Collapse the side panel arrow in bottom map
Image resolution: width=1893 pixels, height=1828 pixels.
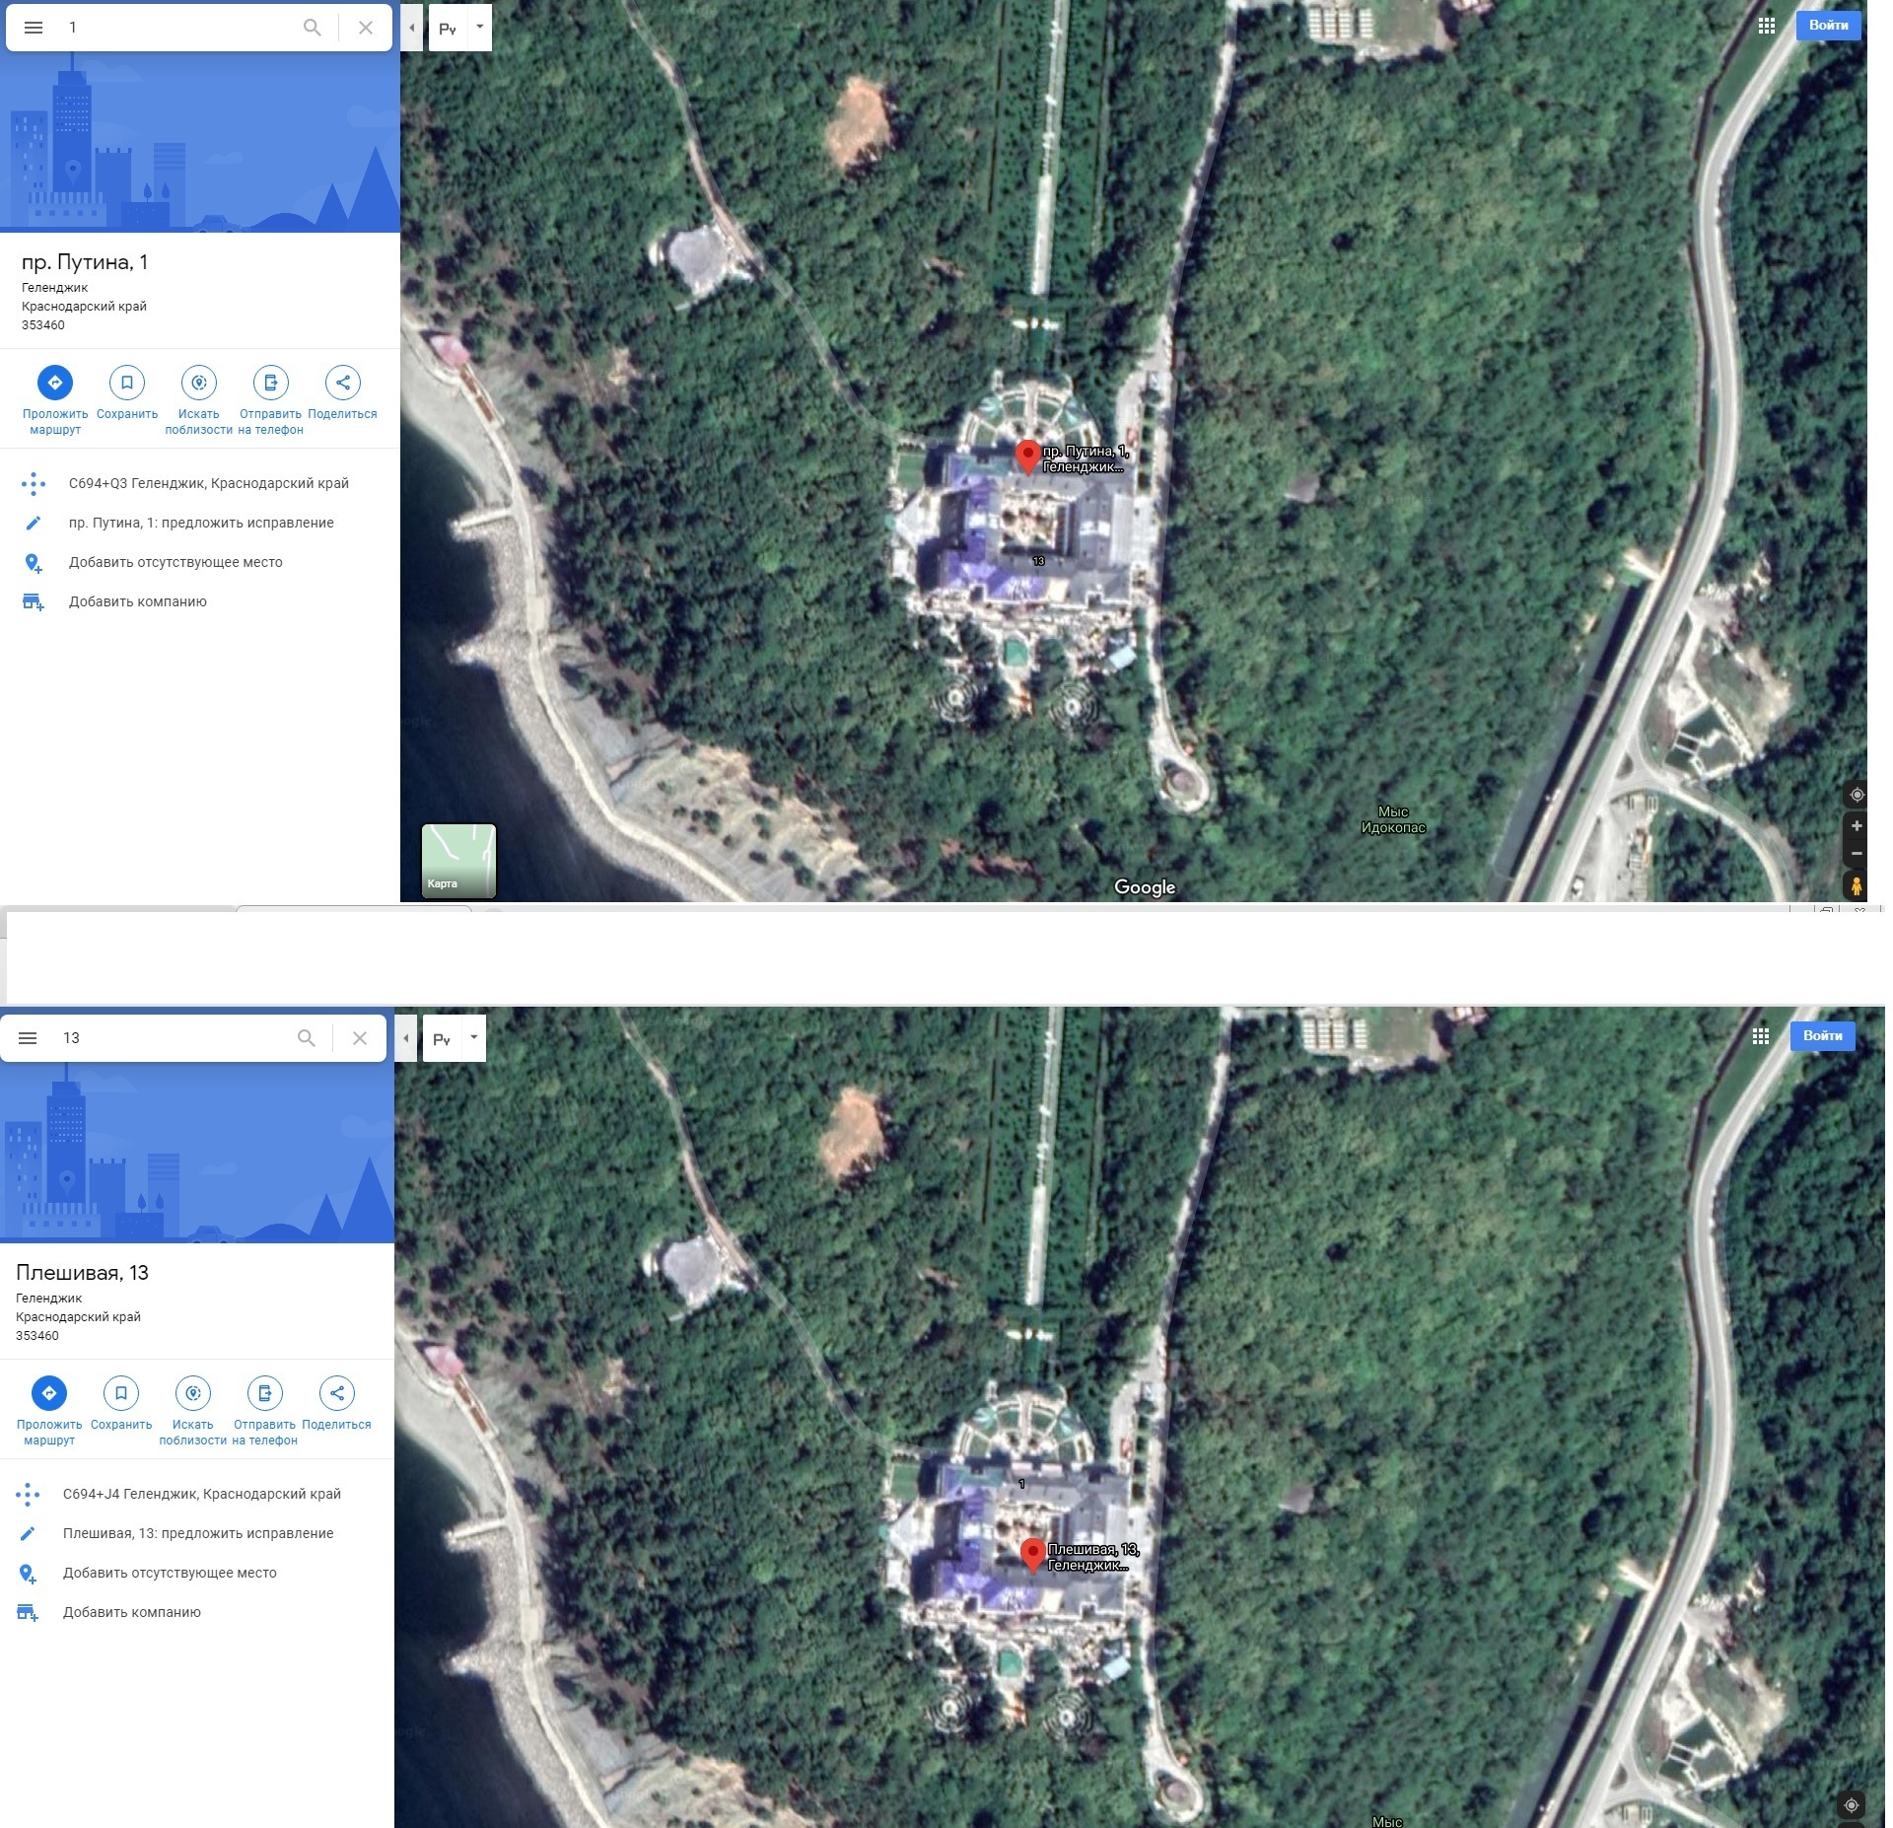(406, 1038)
